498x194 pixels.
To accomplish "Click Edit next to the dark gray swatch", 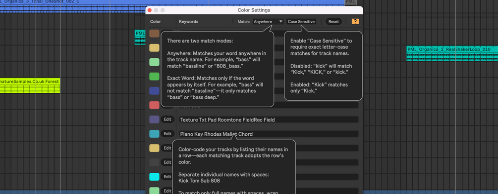I will (167, 162).
